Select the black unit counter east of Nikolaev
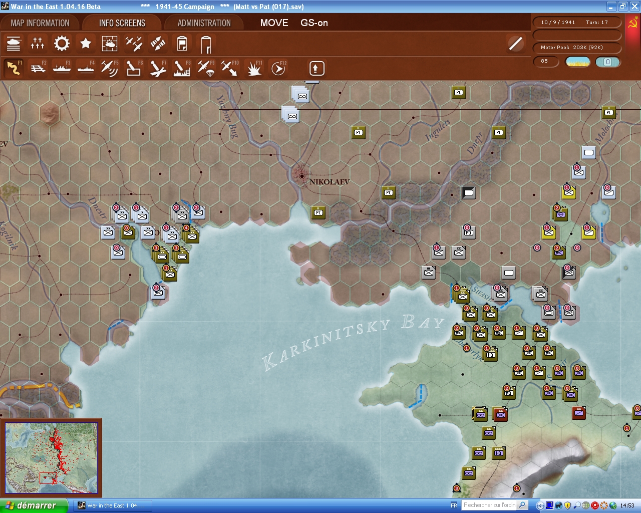 [468, 192]
